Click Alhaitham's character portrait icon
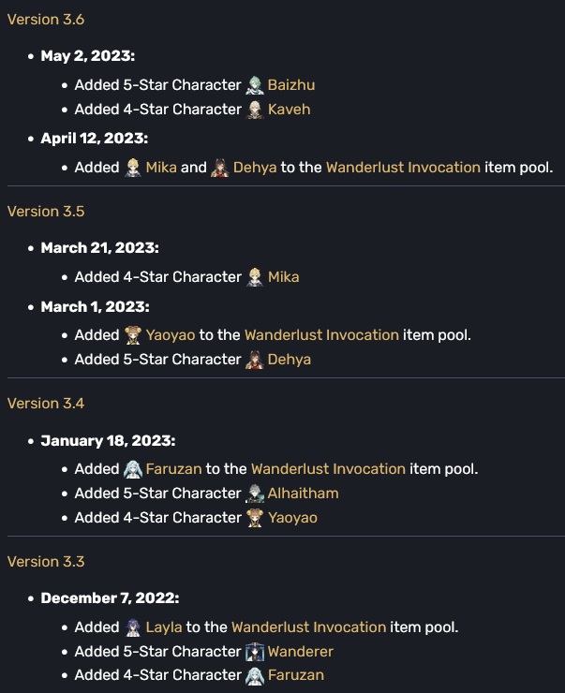 (255, 494)
